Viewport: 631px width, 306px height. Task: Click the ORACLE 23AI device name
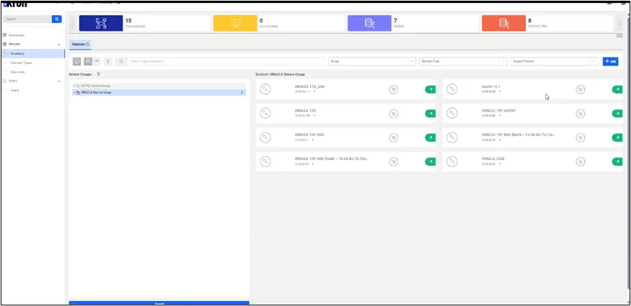click(493, 158)
